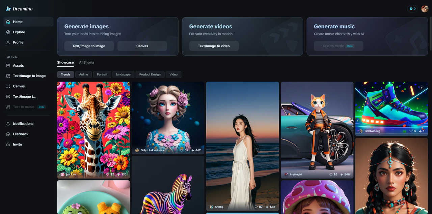Click the Notifications bell icon
Image resolution: width=432 pixels, height=214 pixels.
(8, 124)
